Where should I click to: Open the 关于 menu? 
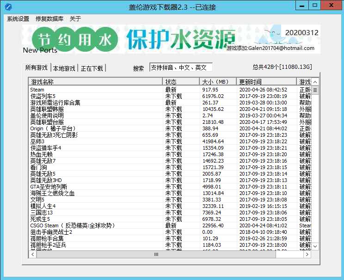point(75,19)
